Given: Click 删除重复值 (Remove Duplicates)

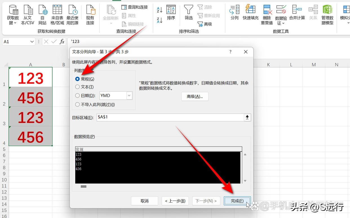Looking at the screenshot, I should pyautogui.click(x=267, y=15).
